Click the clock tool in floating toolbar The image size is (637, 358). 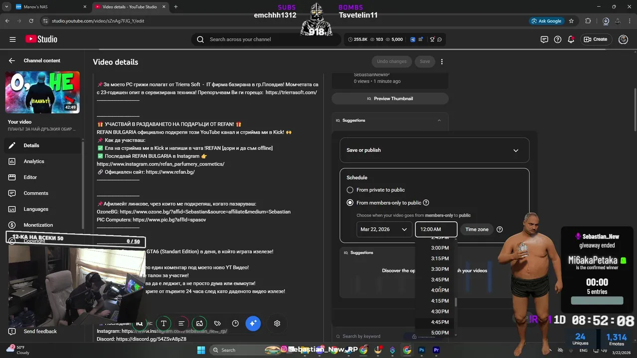click(x=235, y=323)
